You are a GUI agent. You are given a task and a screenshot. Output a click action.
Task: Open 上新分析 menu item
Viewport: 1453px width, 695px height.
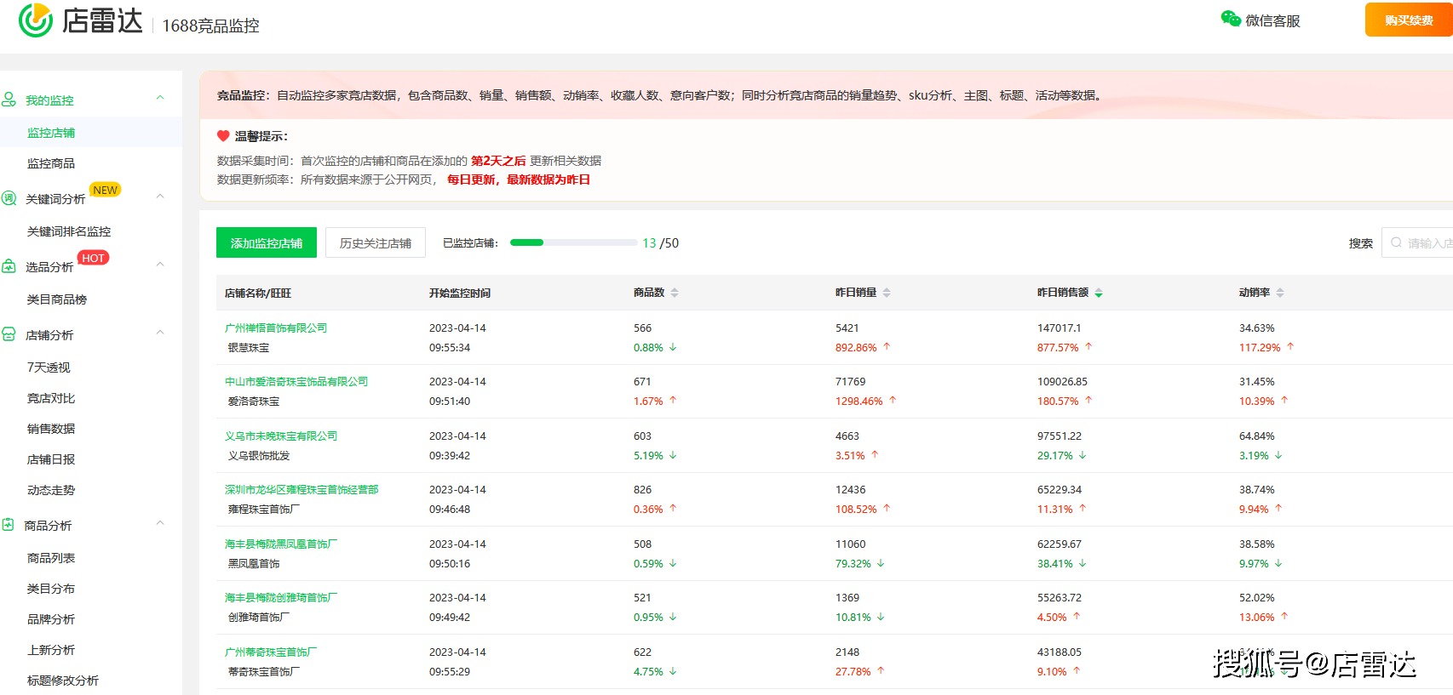[x=51, y=650]
